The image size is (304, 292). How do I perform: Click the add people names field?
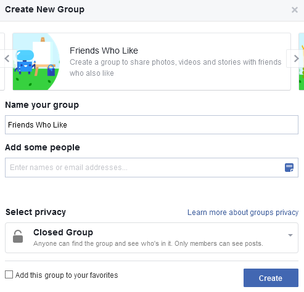[x=152, y=168]
